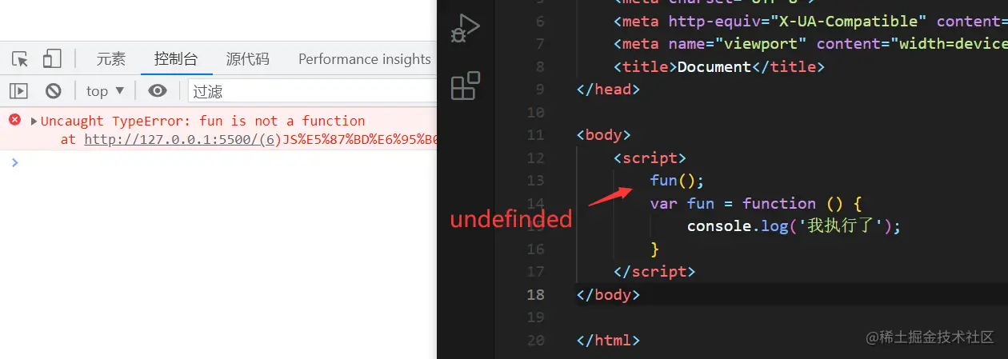The image size is (1008, 359).
Task: Expand the Uncaught TypeError stack trace
Action: 34,122
